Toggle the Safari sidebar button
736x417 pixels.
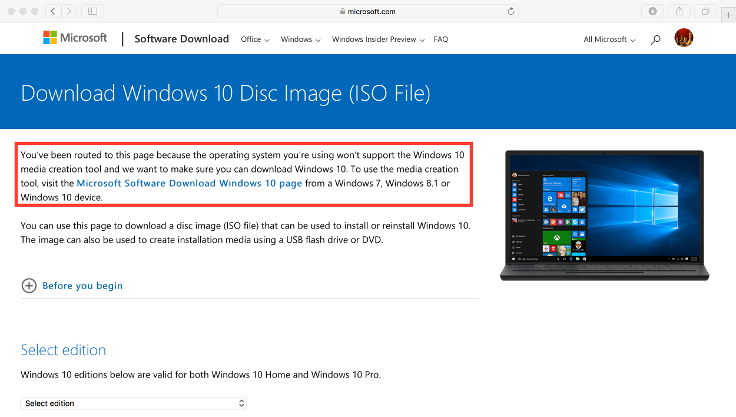coord(92,11)
